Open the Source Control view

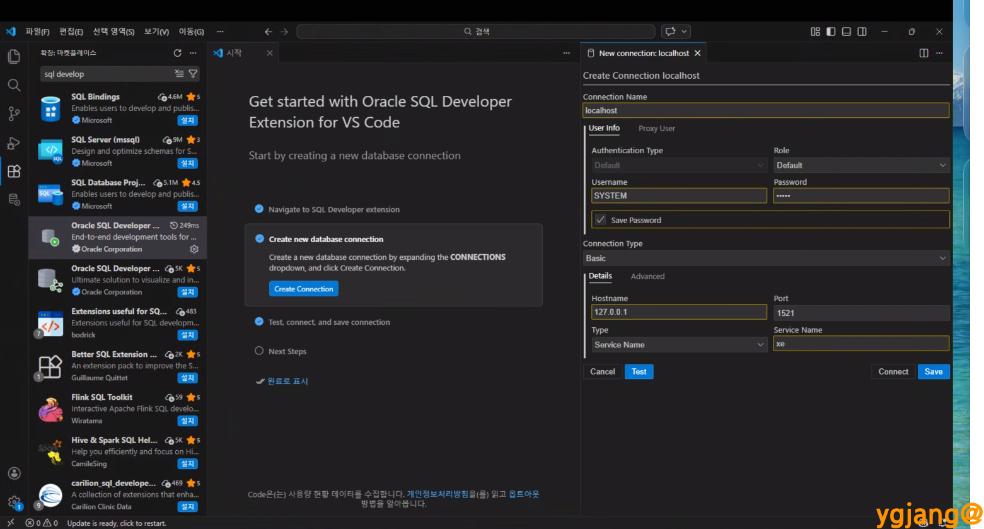[x=14, y=113]
